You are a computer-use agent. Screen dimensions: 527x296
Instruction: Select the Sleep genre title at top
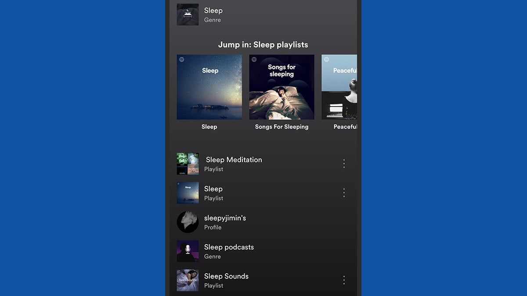click(x=213, y=11)
